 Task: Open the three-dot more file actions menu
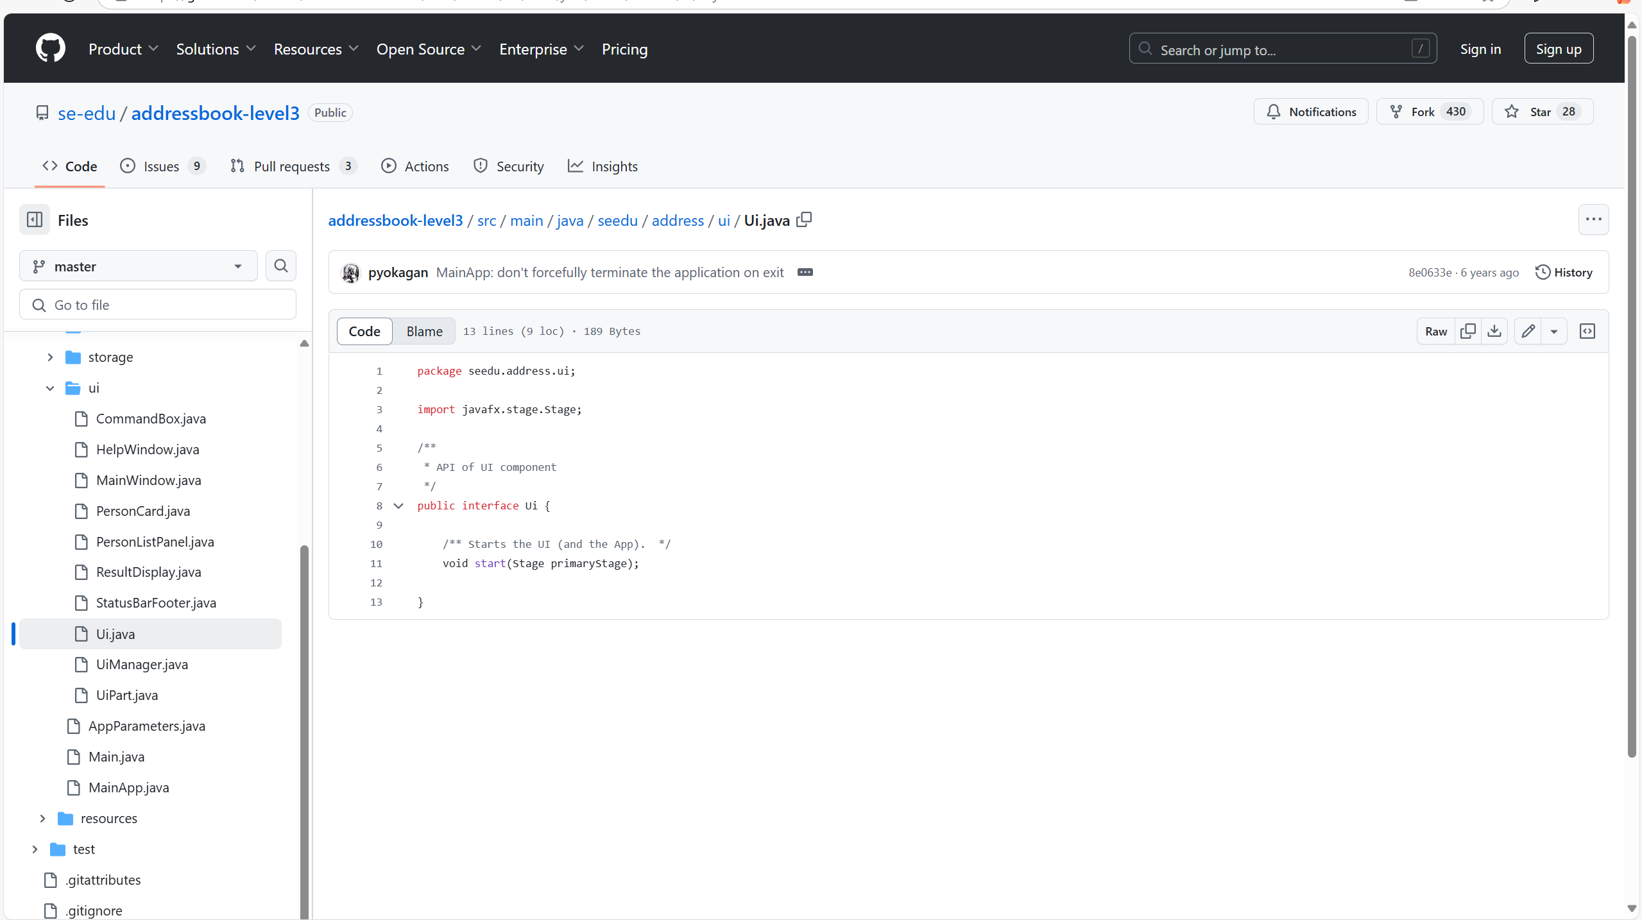pyautogui.click(x=1593, y=219)
